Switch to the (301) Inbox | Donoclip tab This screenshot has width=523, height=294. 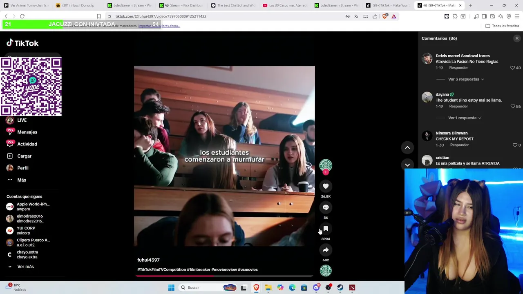78,5
